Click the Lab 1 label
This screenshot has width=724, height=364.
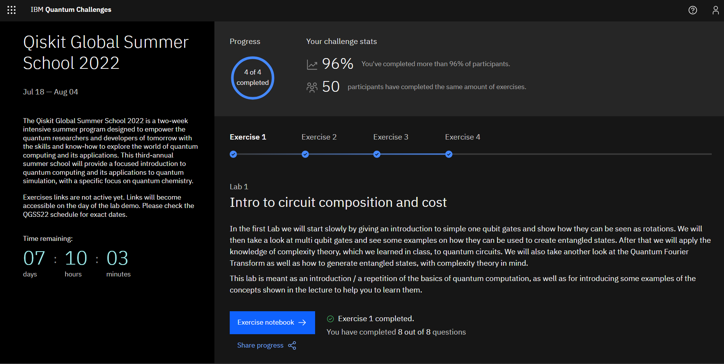tap(239, 187)
